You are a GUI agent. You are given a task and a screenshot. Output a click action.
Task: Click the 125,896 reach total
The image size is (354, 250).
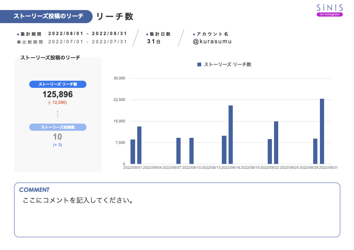58,94
